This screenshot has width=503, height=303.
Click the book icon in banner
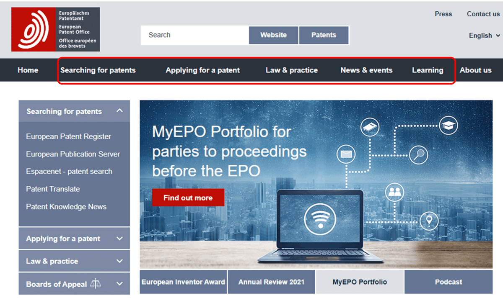tap(370, 127)
